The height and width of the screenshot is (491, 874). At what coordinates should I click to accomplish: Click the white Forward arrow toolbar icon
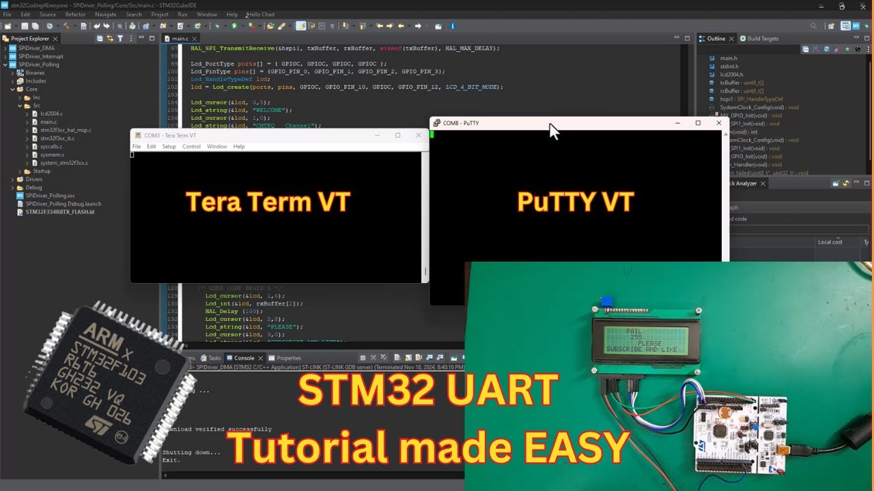(x=418, y=26)
